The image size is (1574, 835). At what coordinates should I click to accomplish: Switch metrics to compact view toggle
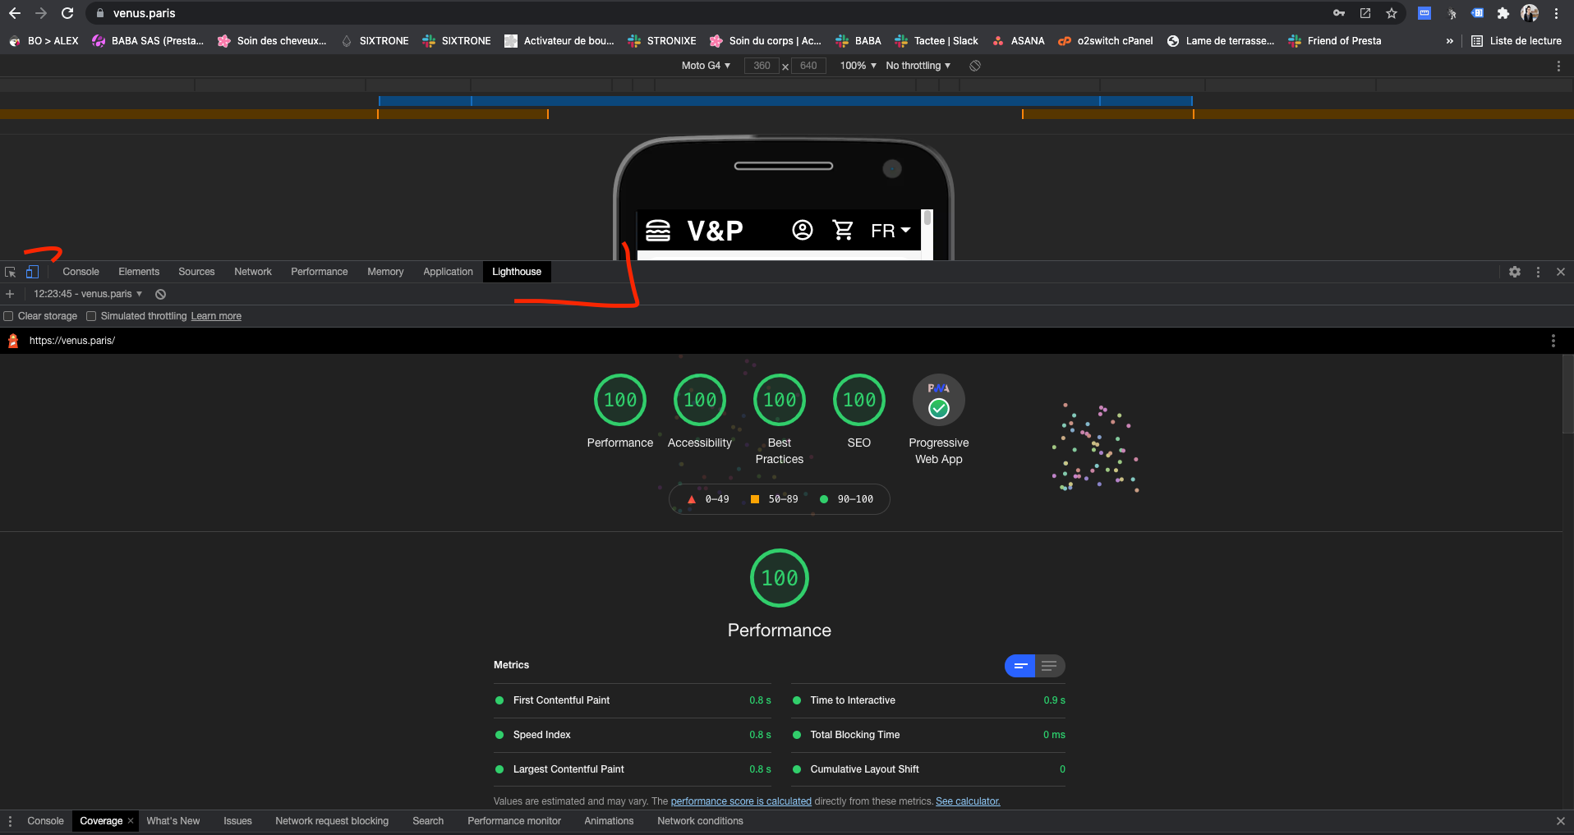(x=1020, y=666)
